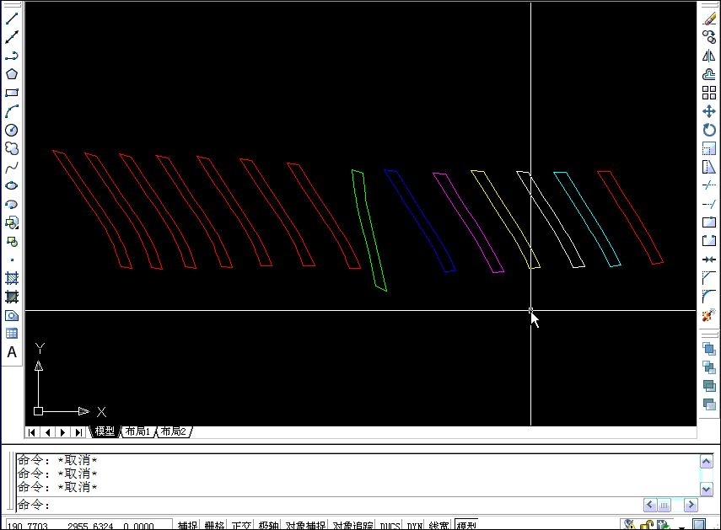Open the Hatch tool
This screenshot has height=530, width=721.
coord(11,278)
